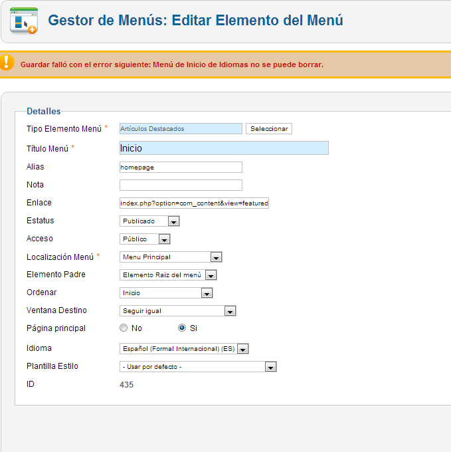Click the ID value 435
Viewport: 451px width, 452px height.
point(126,385)
